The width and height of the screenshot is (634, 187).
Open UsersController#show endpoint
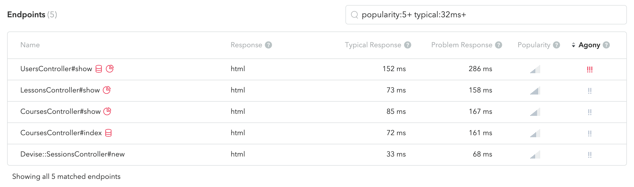(x=56, y=69)
